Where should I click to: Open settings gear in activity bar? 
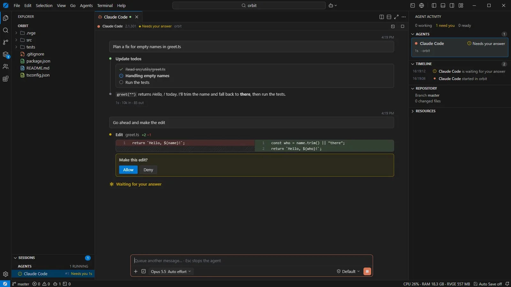click(5, 274)
